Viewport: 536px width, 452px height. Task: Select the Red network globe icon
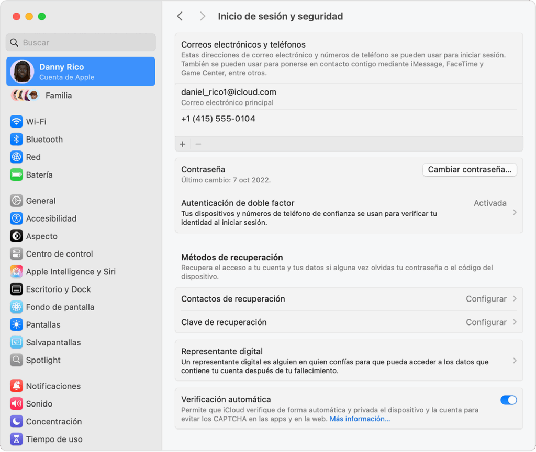click(x=16, y=157)
